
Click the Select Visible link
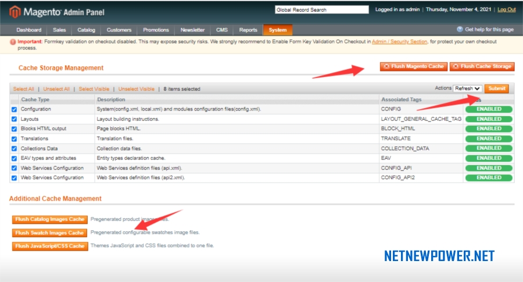(94, 89)
